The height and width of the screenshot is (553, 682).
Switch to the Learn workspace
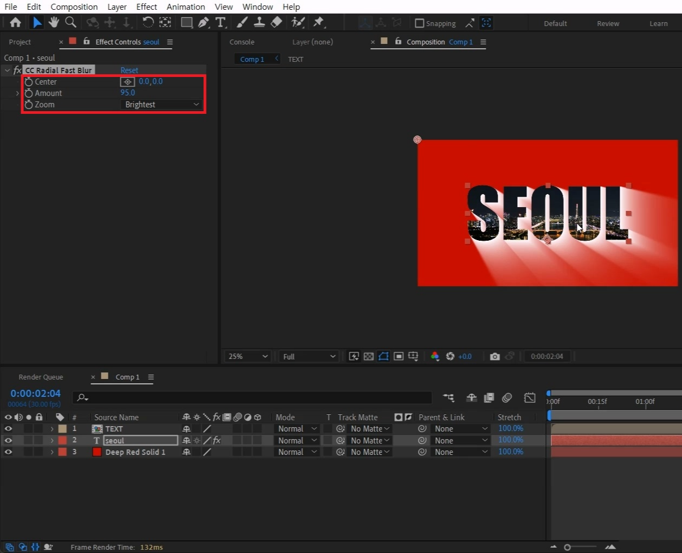(x=659, y=23)
